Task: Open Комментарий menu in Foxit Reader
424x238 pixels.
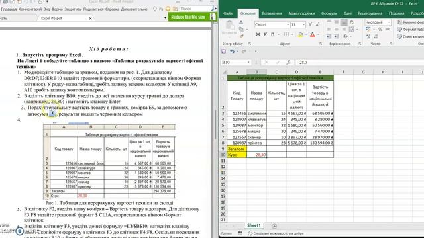Action: [x=30, y=9]
